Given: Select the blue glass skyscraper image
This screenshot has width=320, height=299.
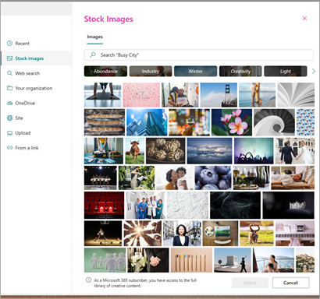Looking at the screenshot, I should tap(147, 122).
